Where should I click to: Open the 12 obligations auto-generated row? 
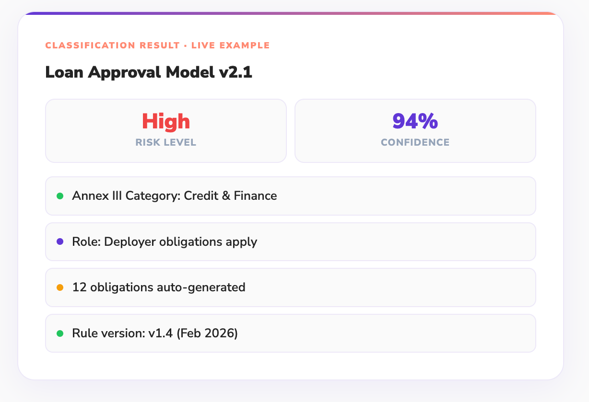click(x=290, y=287)
